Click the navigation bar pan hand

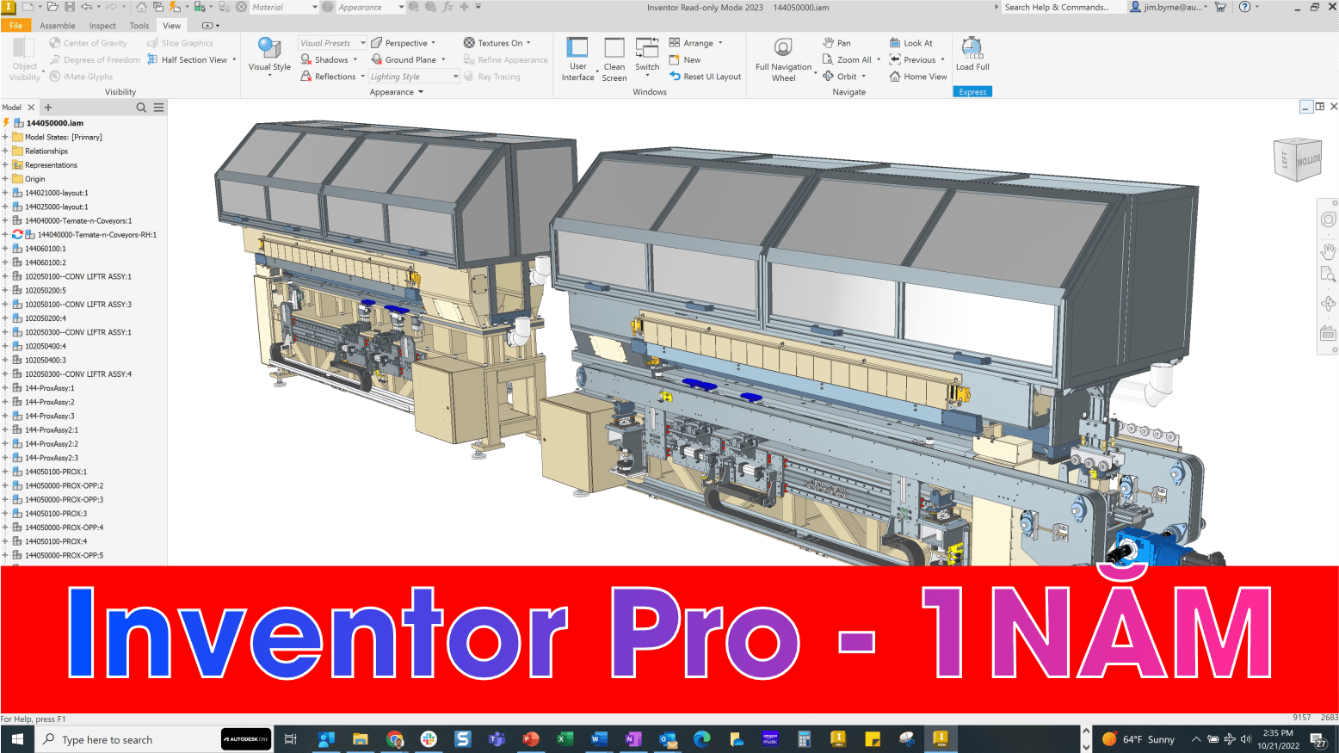(1328, 251)
